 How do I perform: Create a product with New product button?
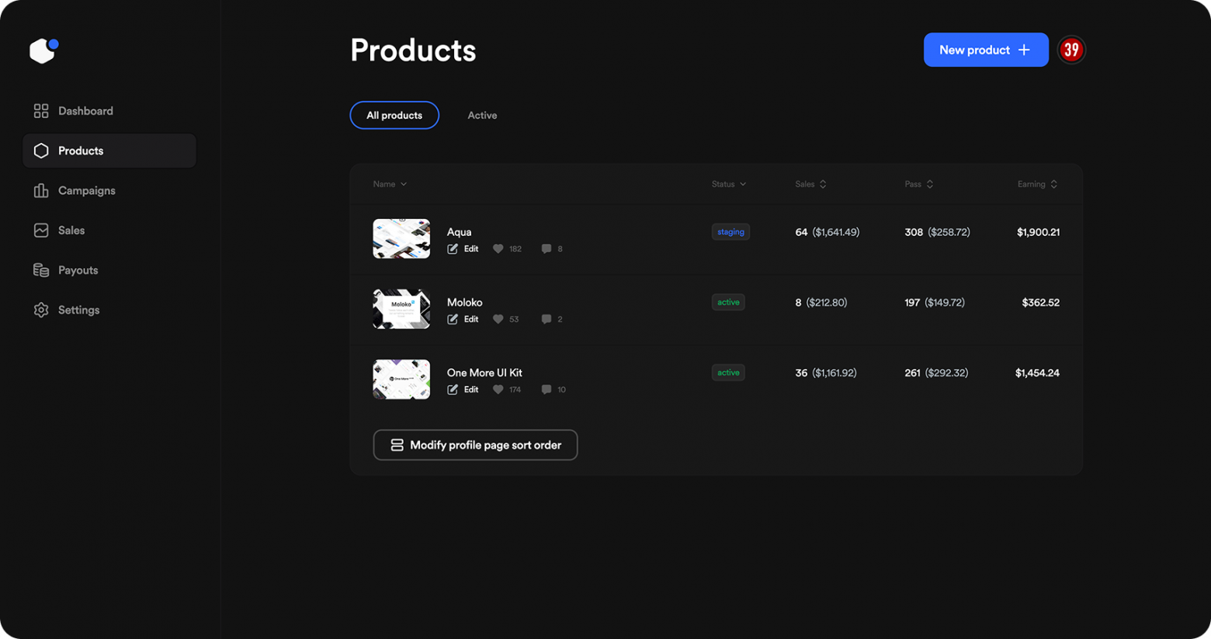pos(986,50)
